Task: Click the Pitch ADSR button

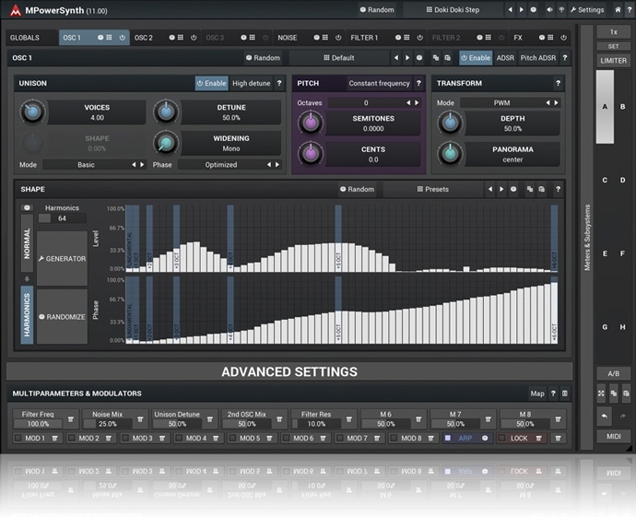Action: click(538, 57)
